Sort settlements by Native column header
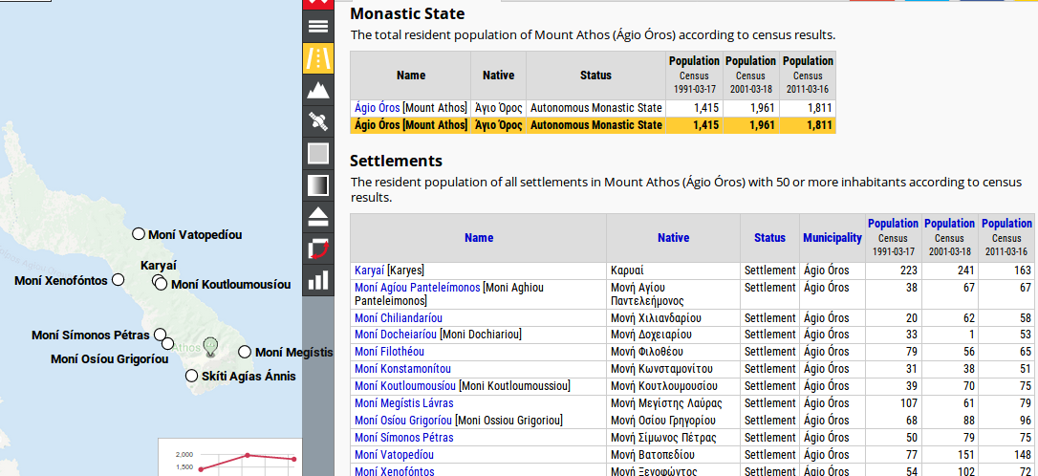This screenshot has width=1038, height=476. (x=673, y=238)
